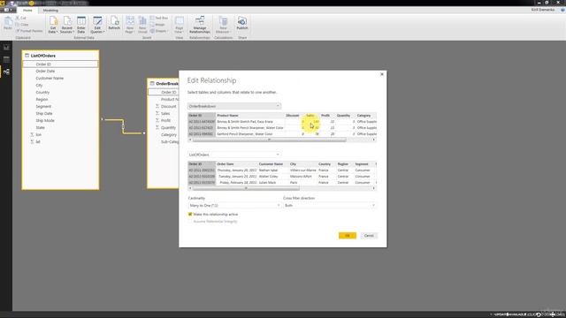
Task: Open Edit Queries in the ribbon
Action: pos(97,25)
